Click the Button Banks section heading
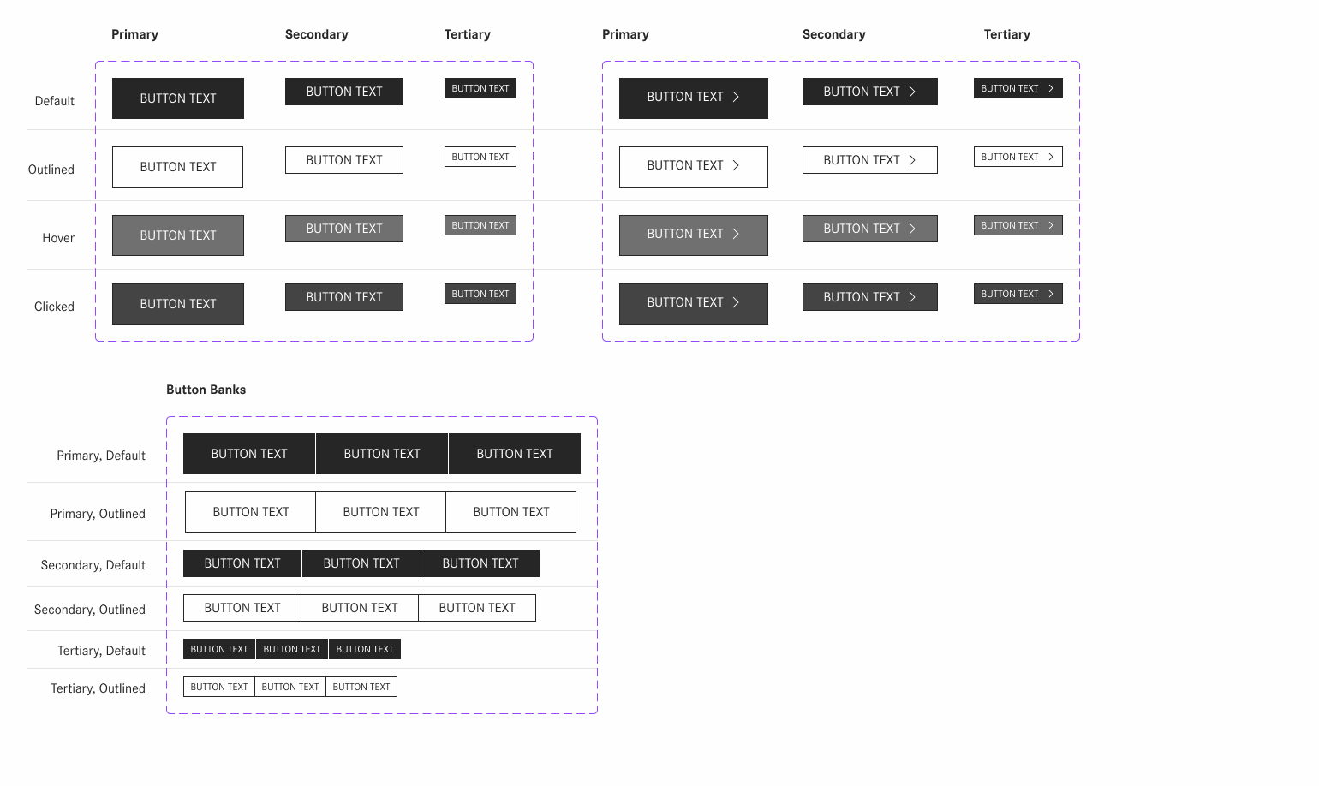The height and width of the screenshot is (786, 1319). pos(206,390)
